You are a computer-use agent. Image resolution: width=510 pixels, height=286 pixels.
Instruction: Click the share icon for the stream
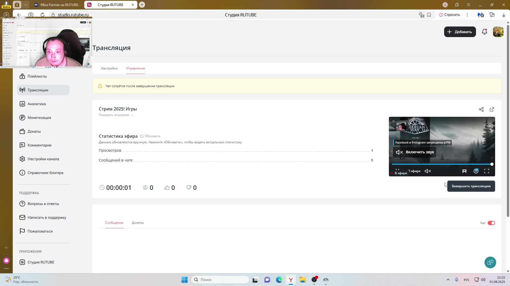click(481, 109)
